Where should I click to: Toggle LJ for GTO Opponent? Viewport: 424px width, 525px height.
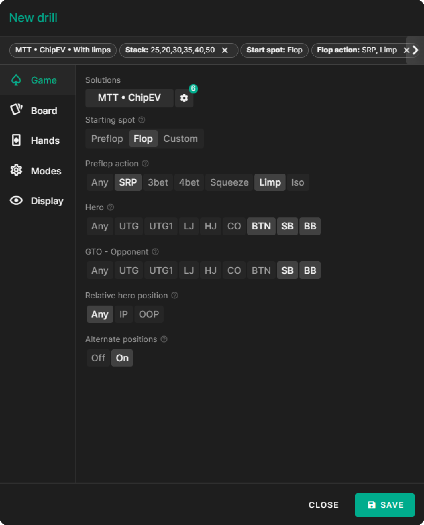[x=189, y=270]
